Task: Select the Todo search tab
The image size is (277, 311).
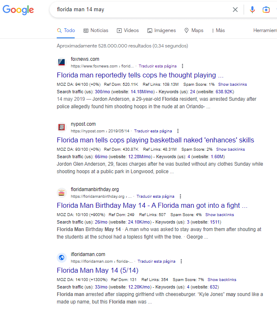Action: point(66,30)
